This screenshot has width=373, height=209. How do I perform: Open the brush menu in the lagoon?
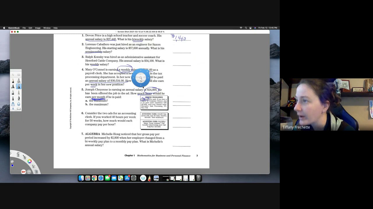(24, 157)
